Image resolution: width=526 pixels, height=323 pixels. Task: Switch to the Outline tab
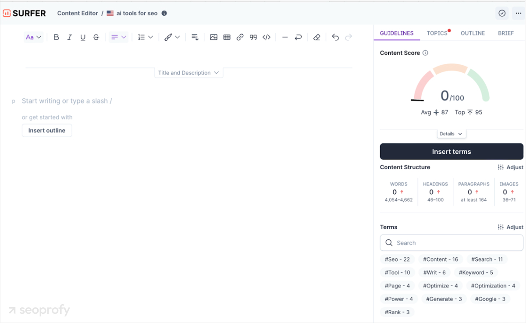[473, 33]
